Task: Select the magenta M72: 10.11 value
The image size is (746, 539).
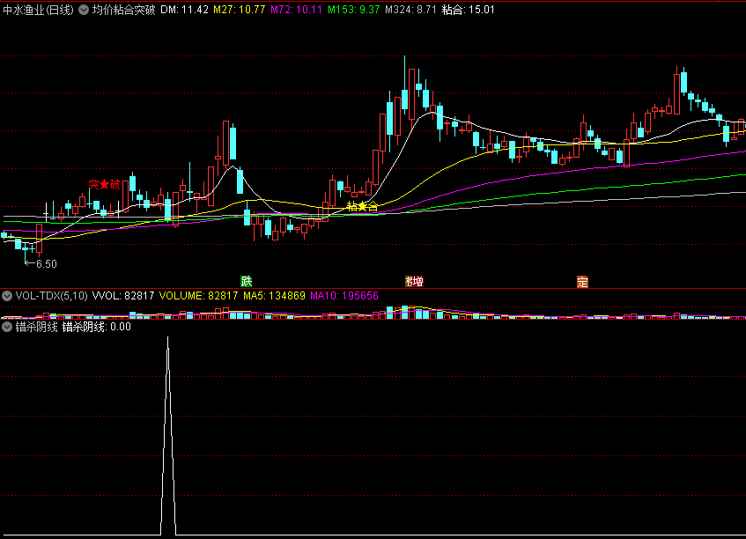Action: 297,10
